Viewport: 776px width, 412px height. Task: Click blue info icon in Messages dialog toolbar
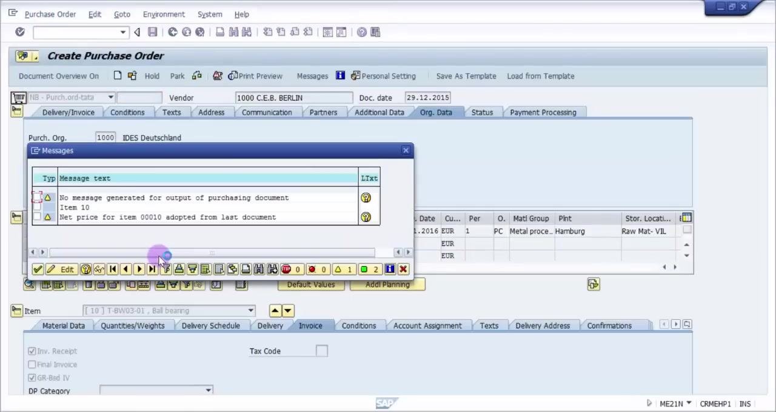pyautogui.click(x=390, y=270)
